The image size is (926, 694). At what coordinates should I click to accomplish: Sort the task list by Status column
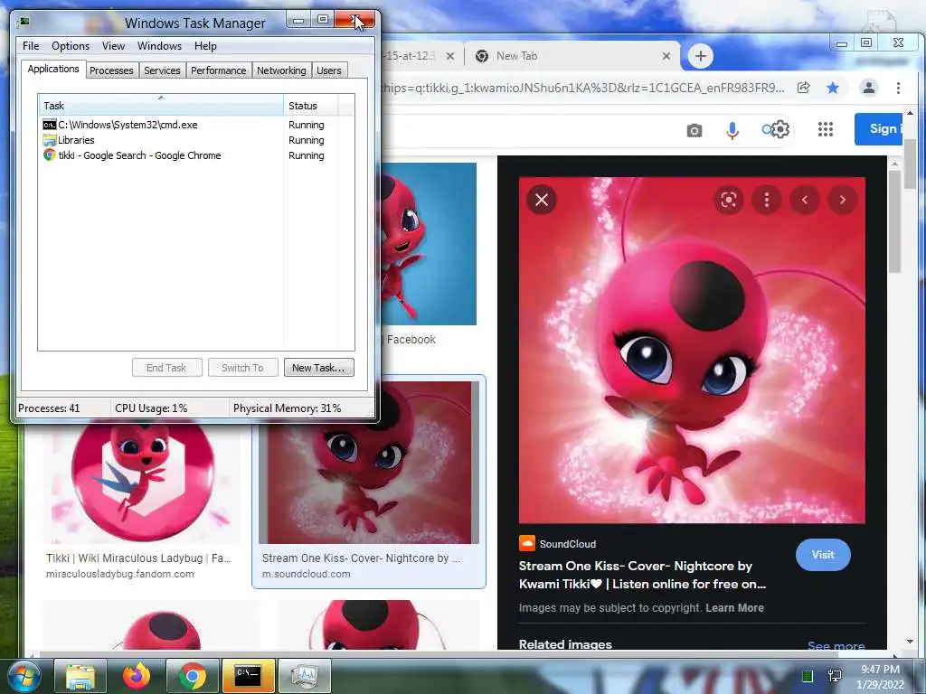pyautogui.click(x=311, y=106)
